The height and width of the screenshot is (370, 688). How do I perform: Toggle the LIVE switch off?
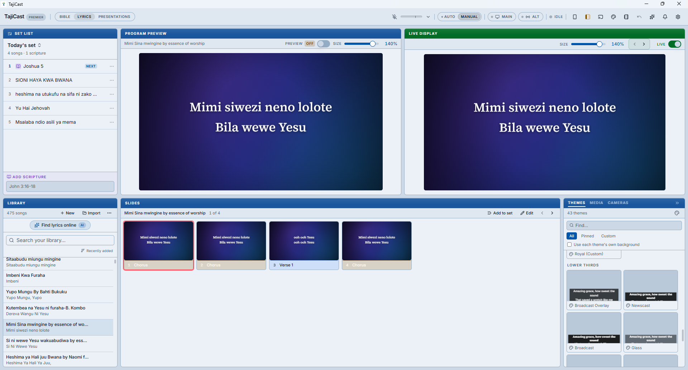(675, 44)
